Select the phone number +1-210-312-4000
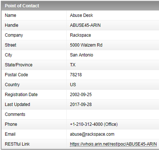159x150 pixels. 86,124
